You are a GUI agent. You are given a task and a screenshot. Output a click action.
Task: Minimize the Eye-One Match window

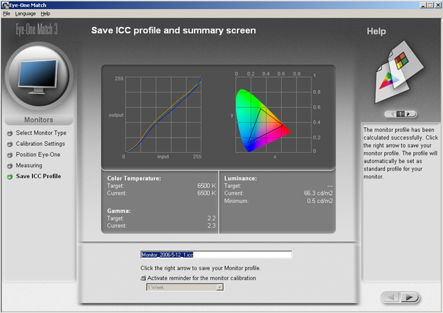[x=423, y=5]
